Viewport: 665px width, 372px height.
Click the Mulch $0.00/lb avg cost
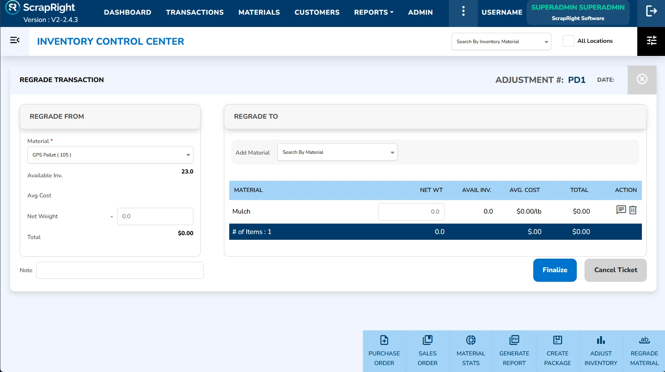coord(529,211)
